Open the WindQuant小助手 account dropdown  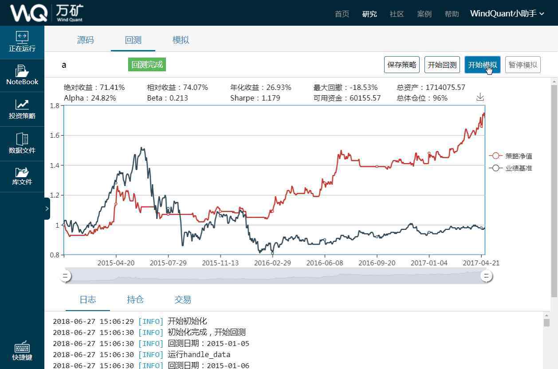point(507,14)
